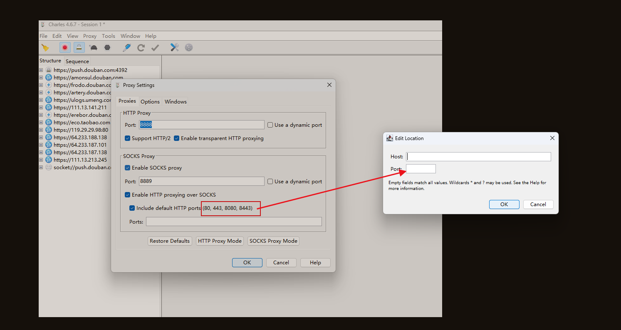The image size is (621, 330).
Task: Click globe icon next to 119.29.29.98:80
Action: 49,130
